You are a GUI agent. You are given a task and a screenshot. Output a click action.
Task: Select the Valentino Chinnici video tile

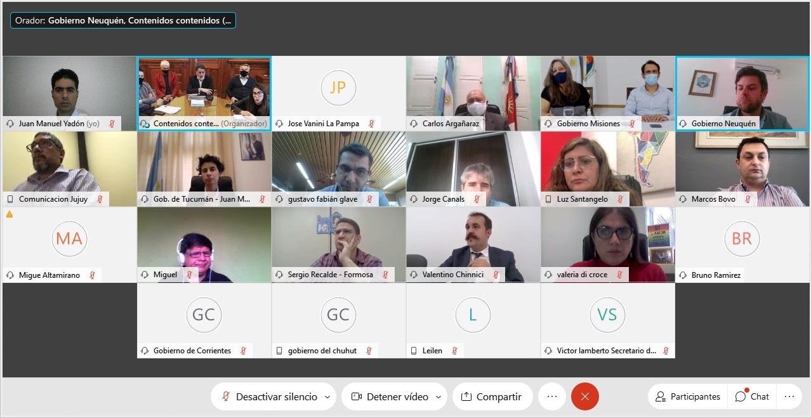tap(473, 244)
